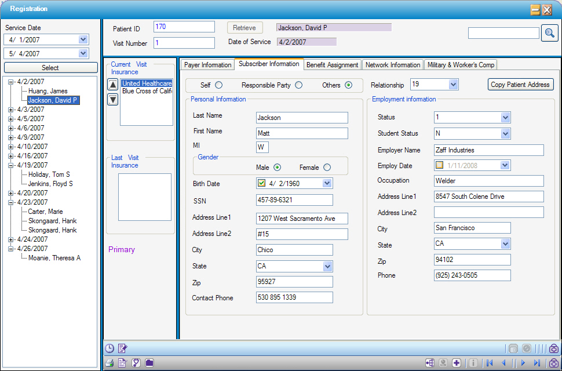The image size is (562, 371).
Task: Click the clock history icon
Action: tap(108, 348)
